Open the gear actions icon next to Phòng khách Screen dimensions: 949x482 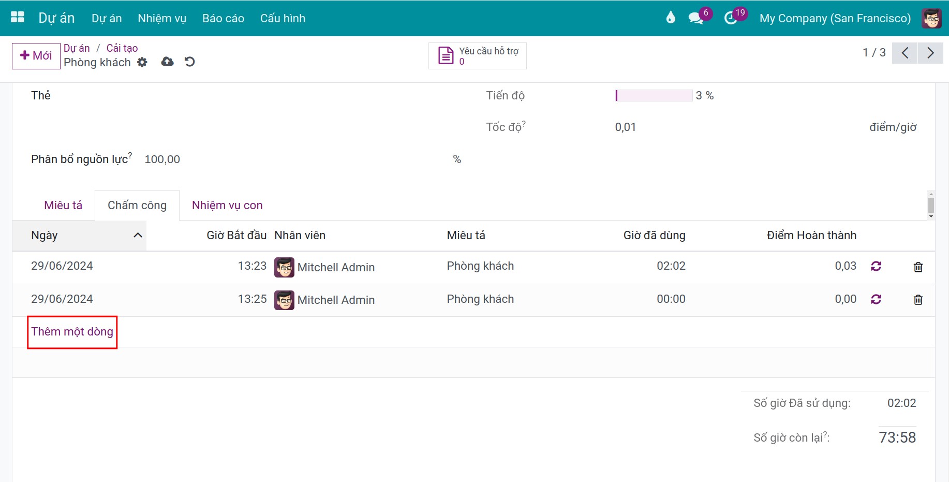[142, 62]
